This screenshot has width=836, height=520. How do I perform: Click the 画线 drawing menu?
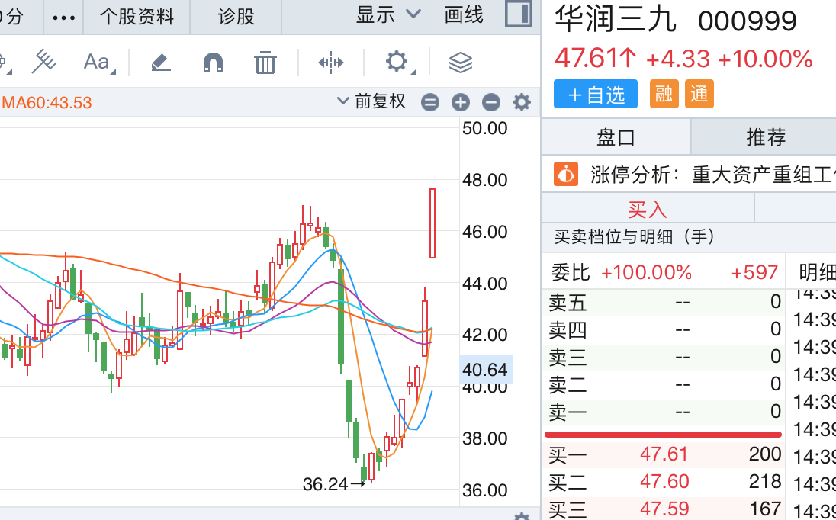tap(463, 15)
